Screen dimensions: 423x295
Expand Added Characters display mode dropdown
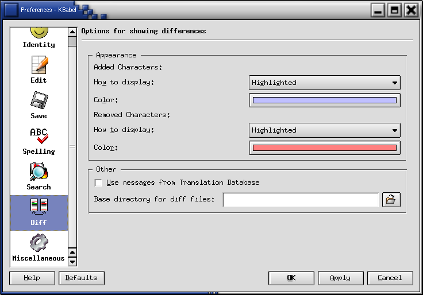click(324, 83)
